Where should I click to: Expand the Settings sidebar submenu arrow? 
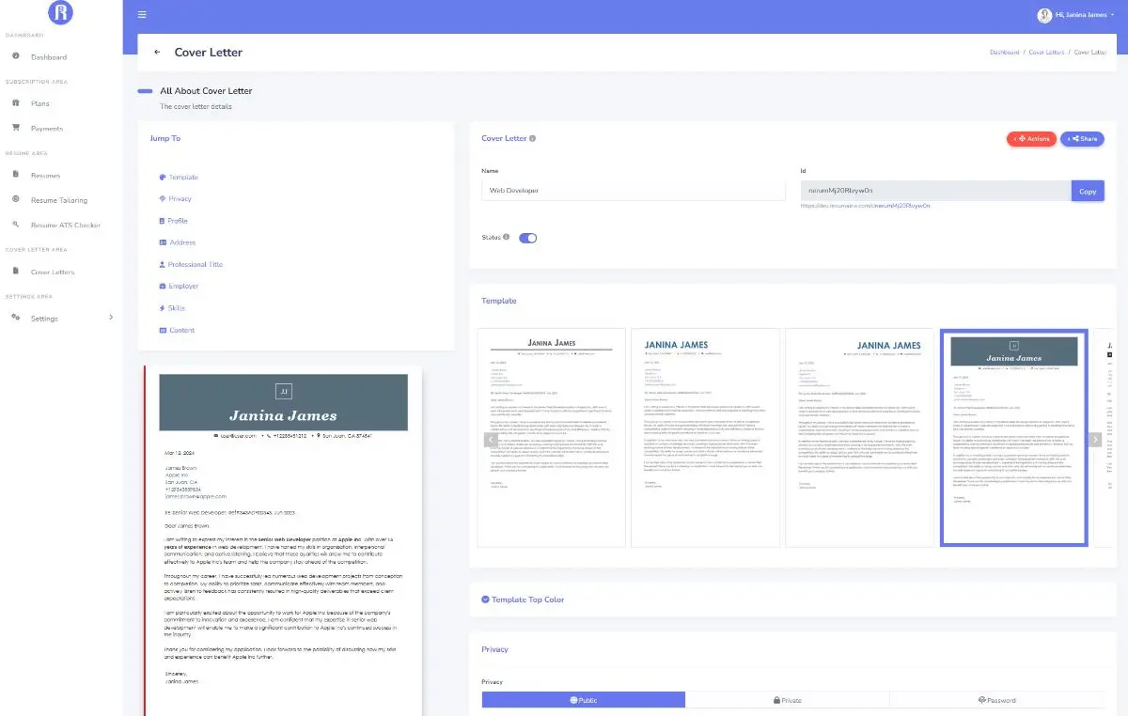(x=111, y=318)
